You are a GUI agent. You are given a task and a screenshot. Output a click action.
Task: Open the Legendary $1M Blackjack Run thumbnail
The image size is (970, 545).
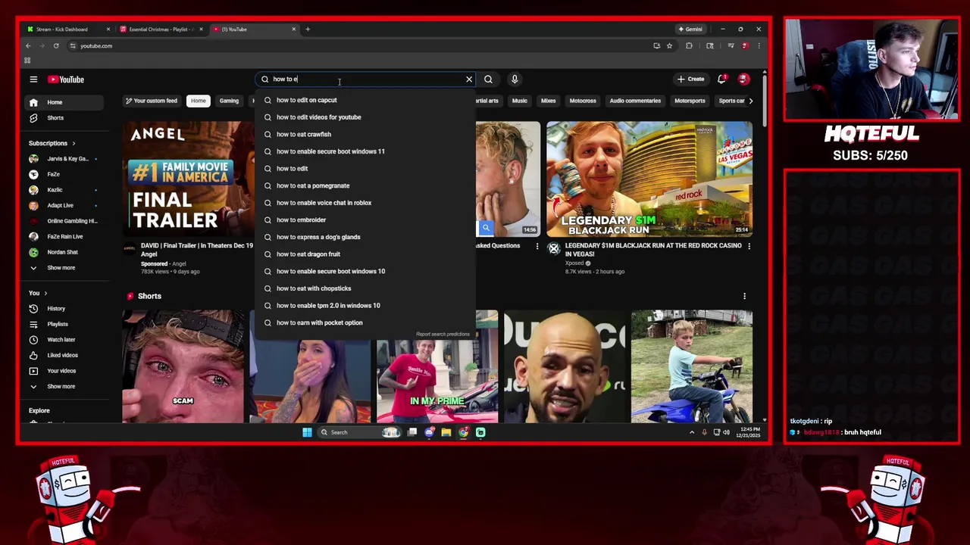(x=649, y=179)
